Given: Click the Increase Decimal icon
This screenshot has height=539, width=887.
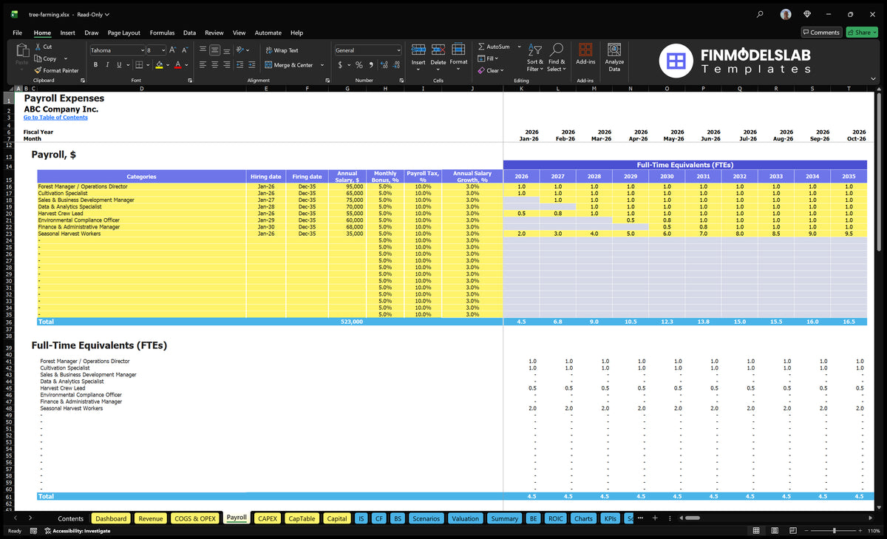Looking at the screenshot, I should click(384, 65).
